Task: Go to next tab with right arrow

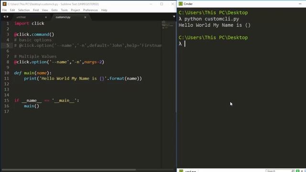Action: tap(8, 17)
